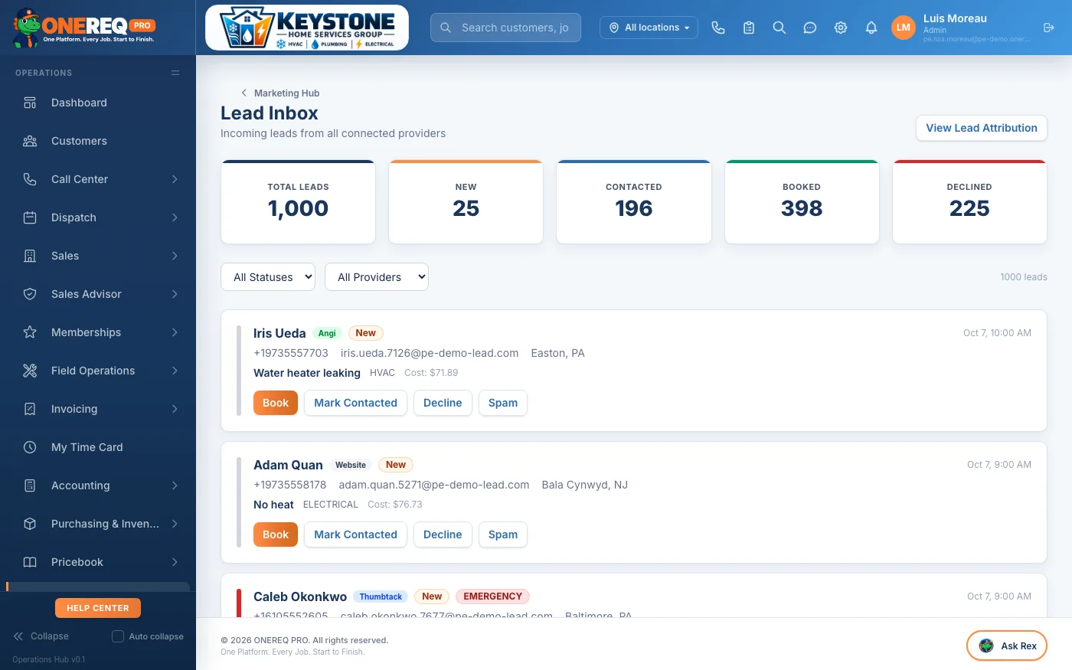Click the Dashboard sidebar icon

click(x=30, y=103)
